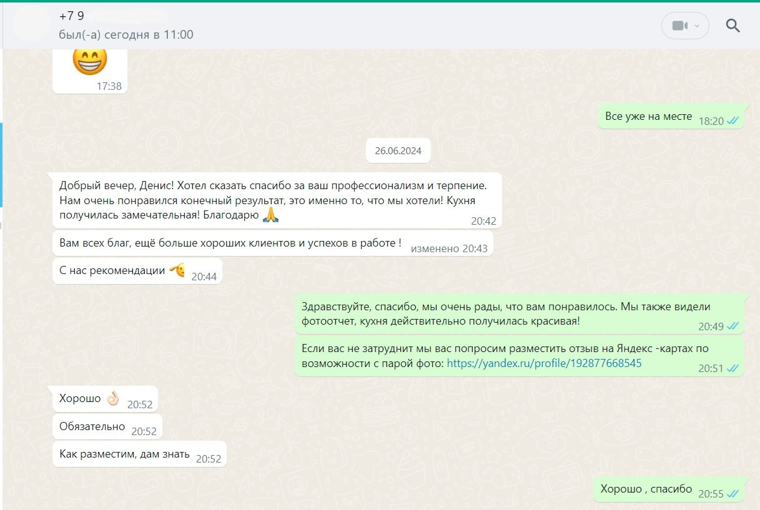Click the OK hand emoji at 20:52
The image size is (760, 510).
pyautogui.click(x=112, y=398)
